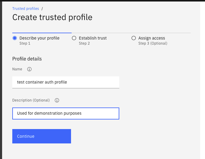The height and width of the screenshot is (159, 205).
Task: Click the Assign access step title
Action: 152,38
